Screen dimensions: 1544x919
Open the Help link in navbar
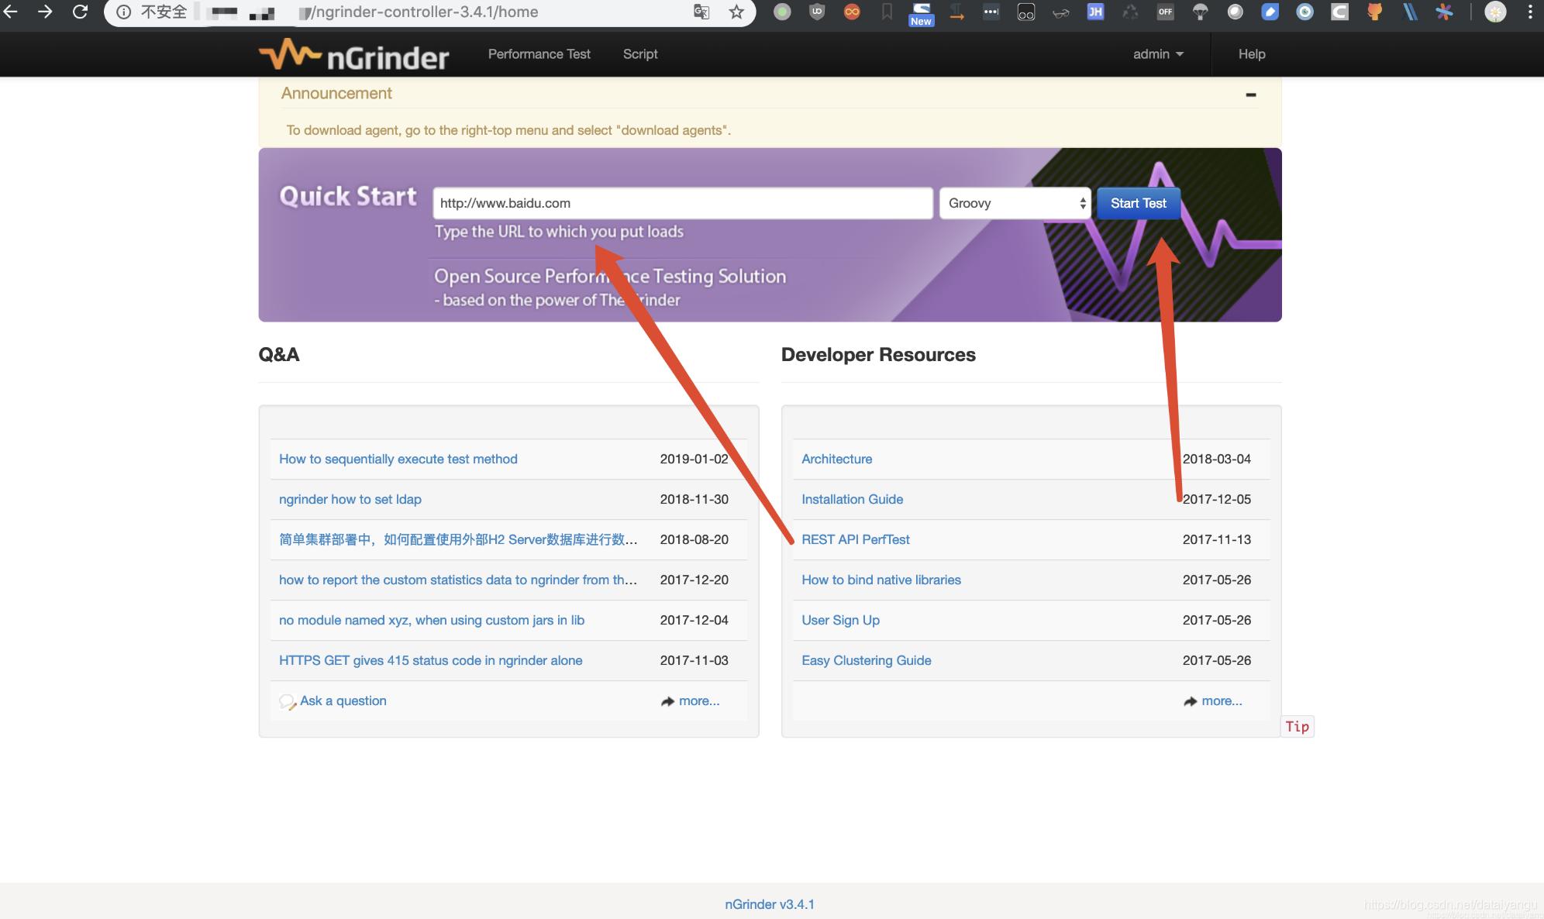[x=1251, y=54]
